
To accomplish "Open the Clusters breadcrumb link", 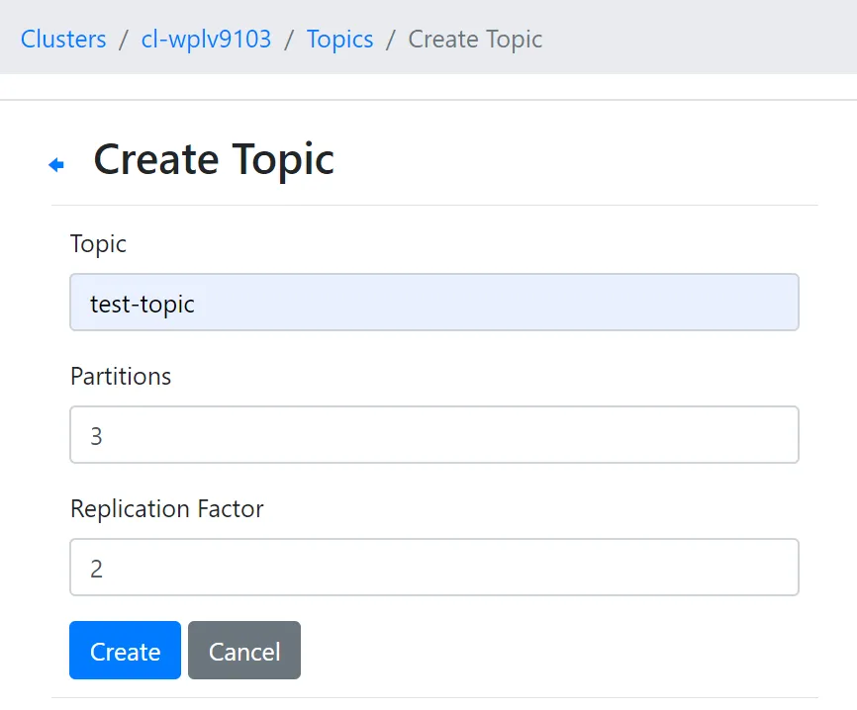I will pyautogui.click(x=62, y=39).
